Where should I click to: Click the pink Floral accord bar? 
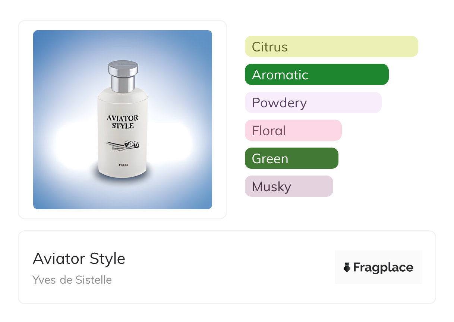click(x=293, y=130)
